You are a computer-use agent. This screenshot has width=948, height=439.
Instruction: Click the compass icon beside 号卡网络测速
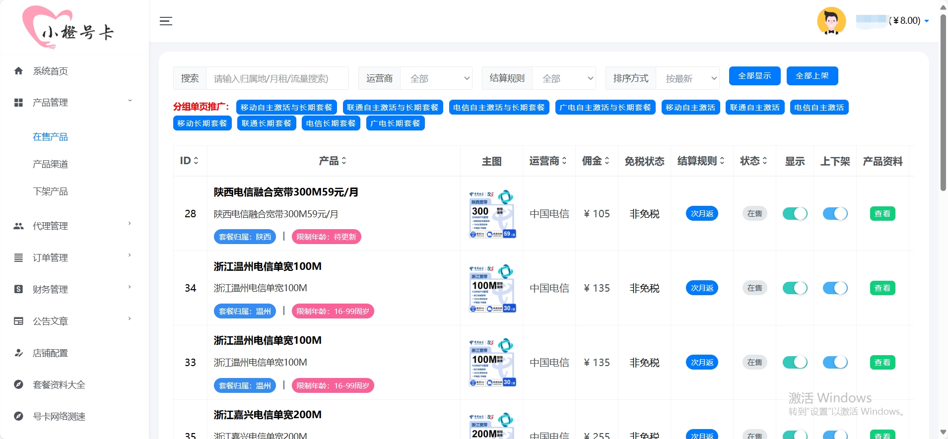(18, 416)
